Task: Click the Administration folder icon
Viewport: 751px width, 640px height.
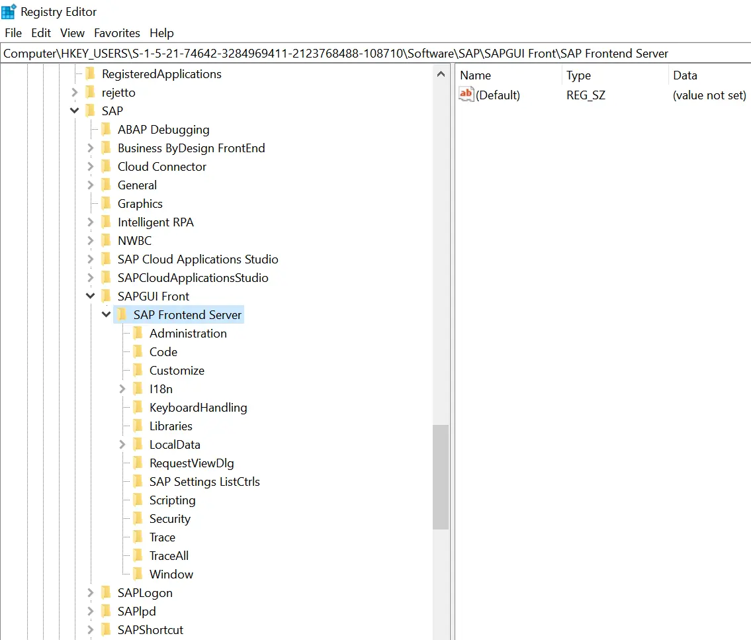Action: 138,333
